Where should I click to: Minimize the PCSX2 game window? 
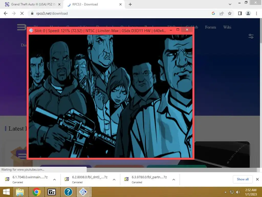(171, 30)
